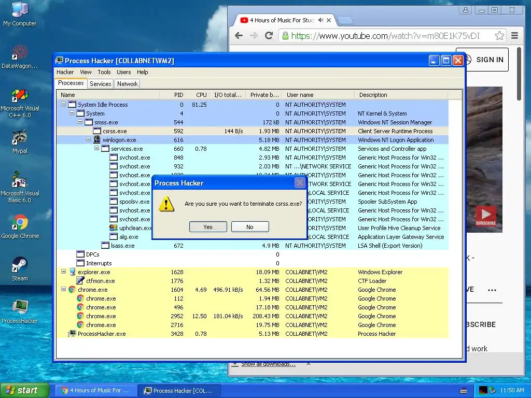Open a new tab in Chrome
Viewport: 531px width, 398px height.
pos(345,21)
